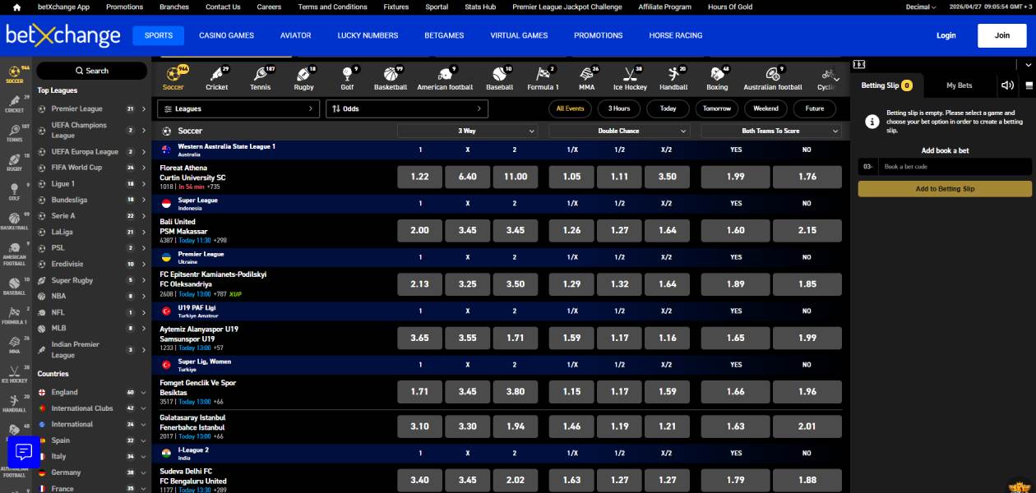Expand the Leagues selector
Viewport: 1036px width, 493px height.
coord(238,108)
